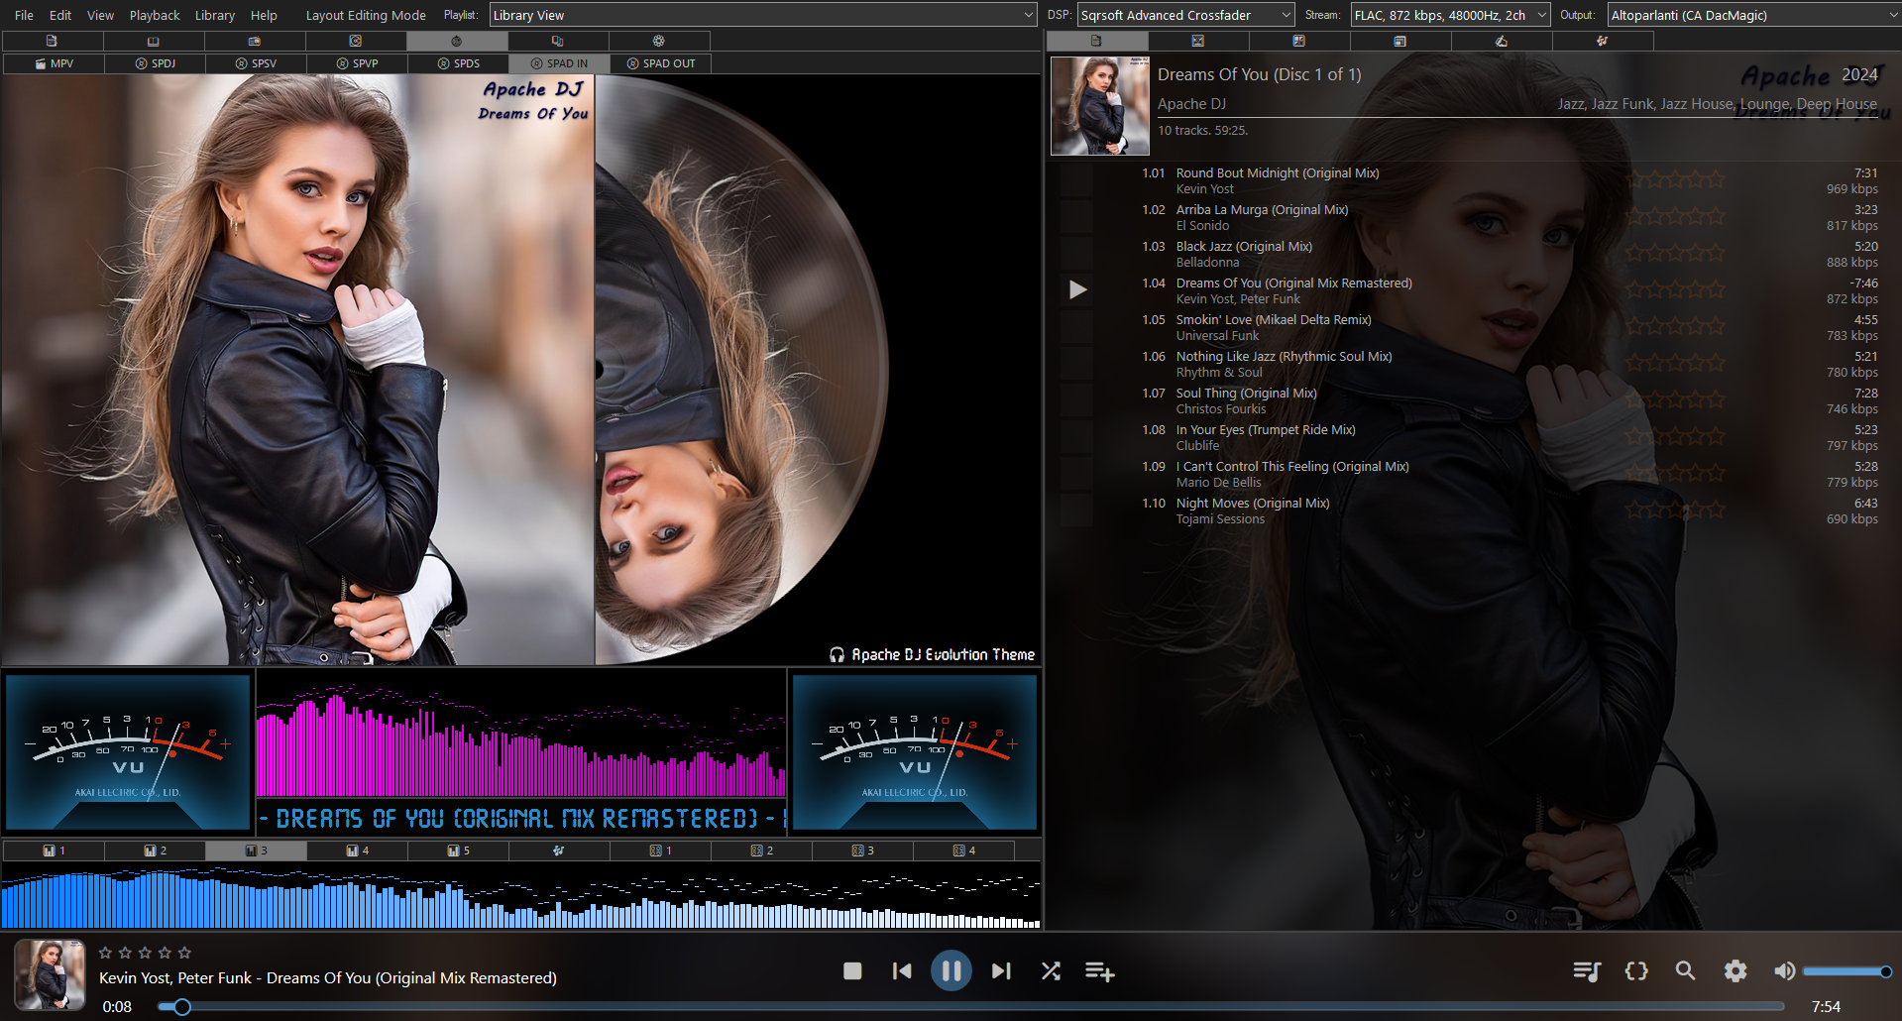Viewport: 1902px width, 1021px height.
Task: Select track Smokin' Love (Mikael Delta Remix)
Action: pos(1274,319)
